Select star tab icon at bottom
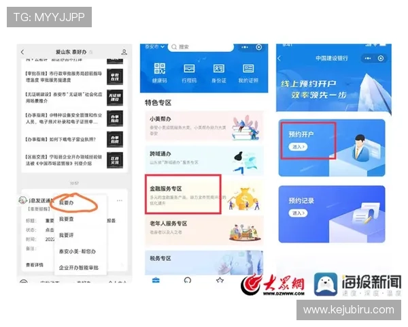 [x=220, y=281]
